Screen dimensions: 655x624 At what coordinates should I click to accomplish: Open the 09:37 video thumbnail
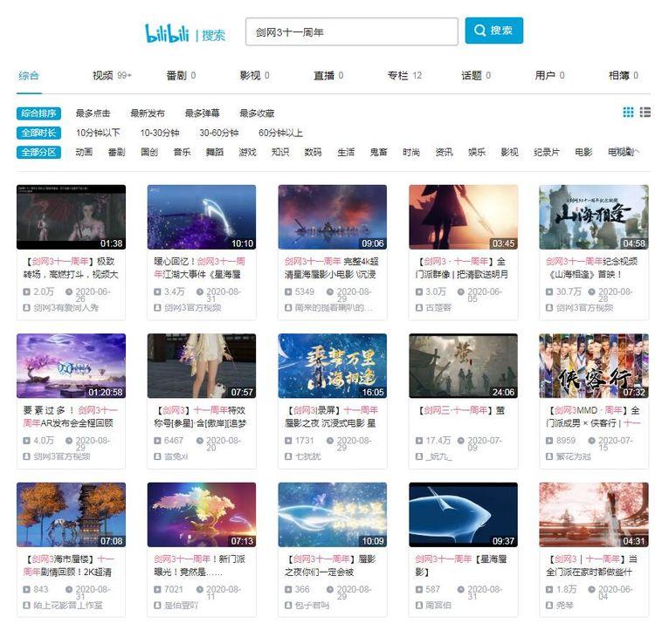[x=463, y=515]
